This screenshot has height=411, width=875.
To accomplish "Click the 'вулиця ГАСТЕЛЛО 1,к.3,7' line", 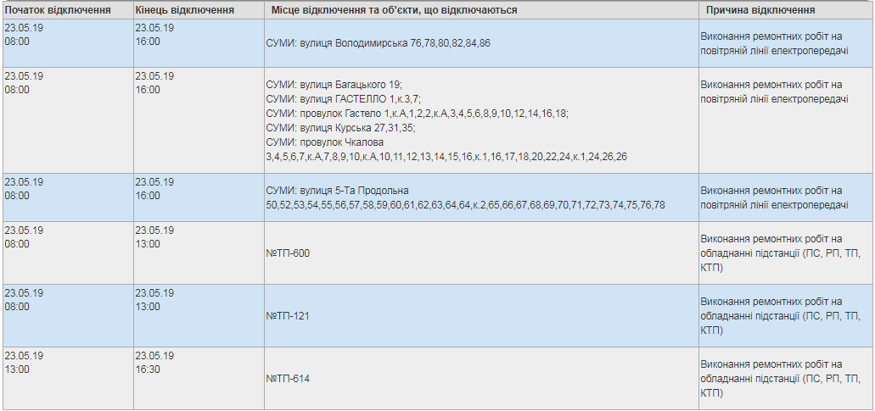I will point(344,99).
